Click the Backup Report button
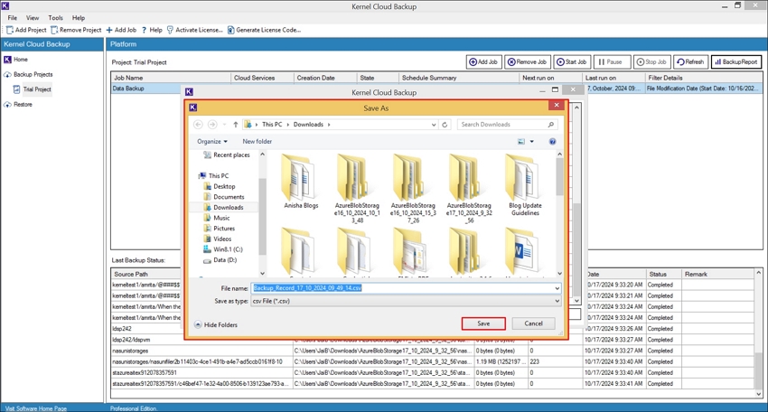 tap(736, 62)
